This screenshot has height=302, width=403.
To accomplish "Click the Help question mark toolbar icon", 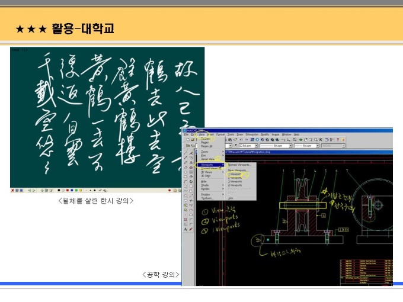I will point(338,140).
